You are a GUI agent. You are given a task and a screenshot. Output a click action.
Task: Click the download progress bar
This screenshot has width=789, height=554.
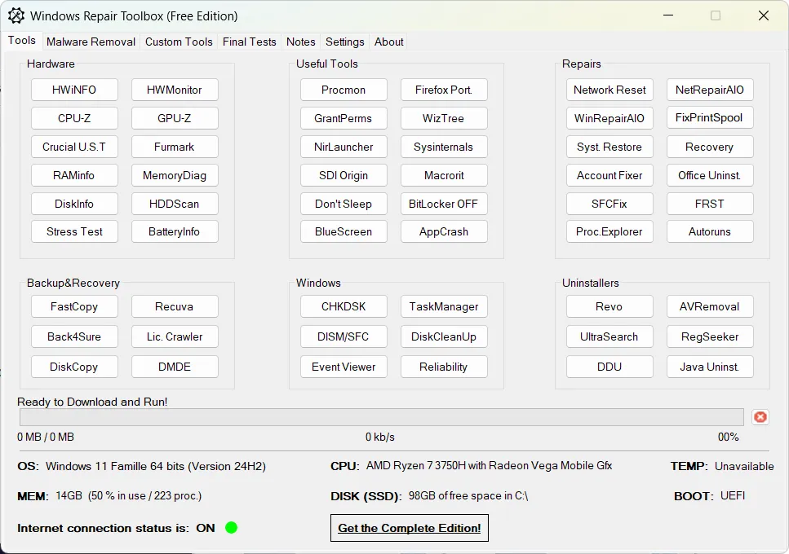click(381, 417)
